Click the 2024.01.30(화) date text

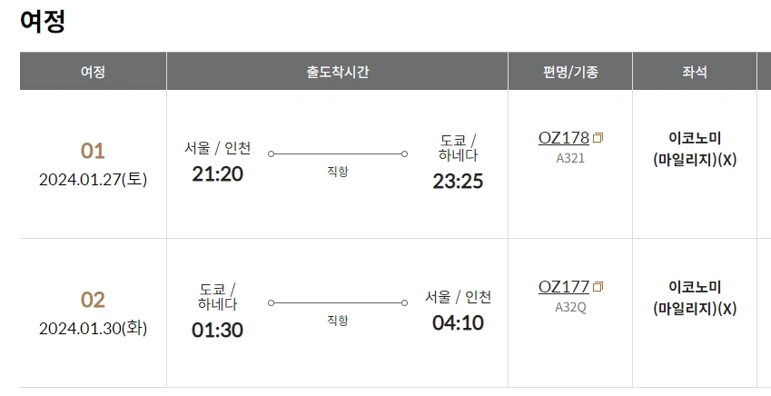point(93,328)
